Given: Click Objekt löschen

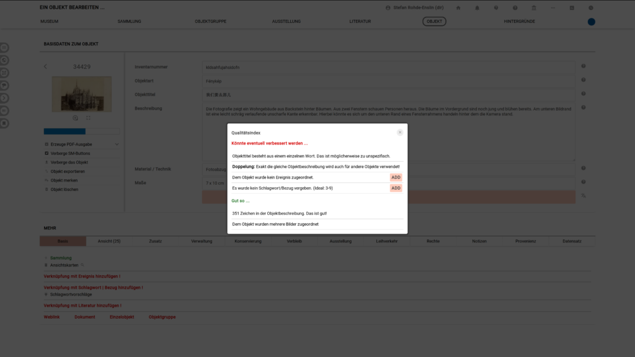Looking at the screenshot, I should point(64,190).
